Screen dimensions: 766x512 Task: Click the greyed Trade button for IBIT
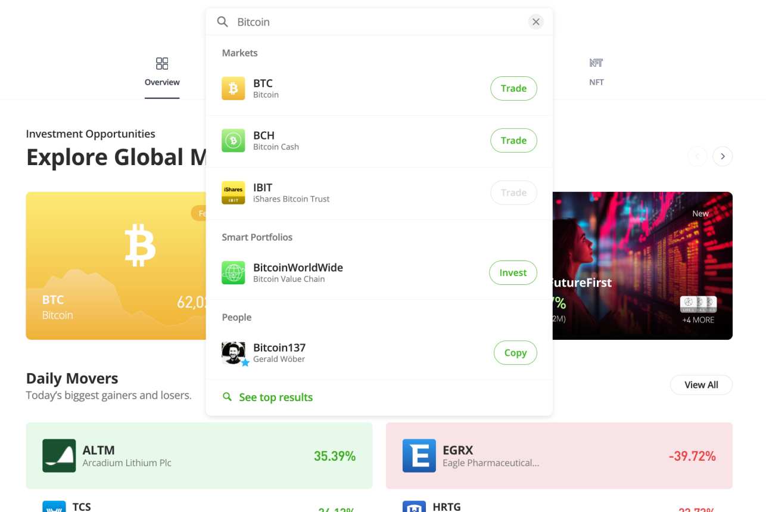pyautogui.click(x=513, y=193)
